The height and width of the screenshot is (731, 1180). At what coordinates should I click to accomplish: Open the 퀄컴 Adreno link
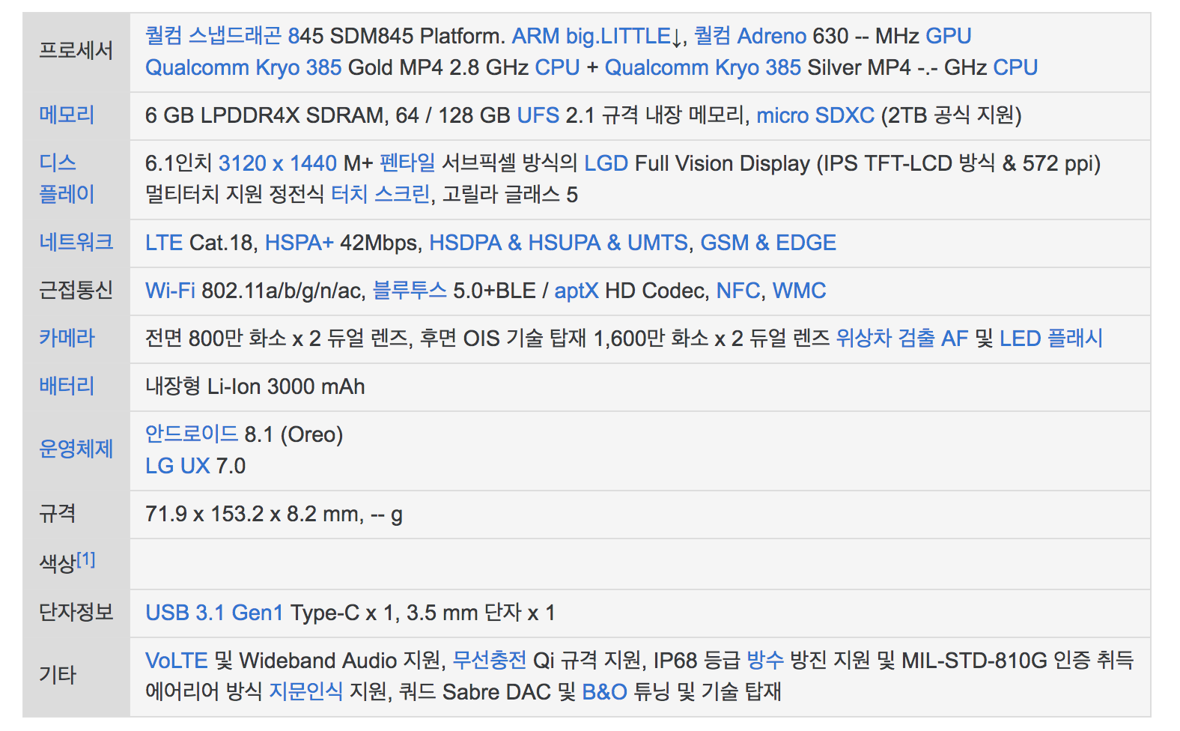(749, 36)
